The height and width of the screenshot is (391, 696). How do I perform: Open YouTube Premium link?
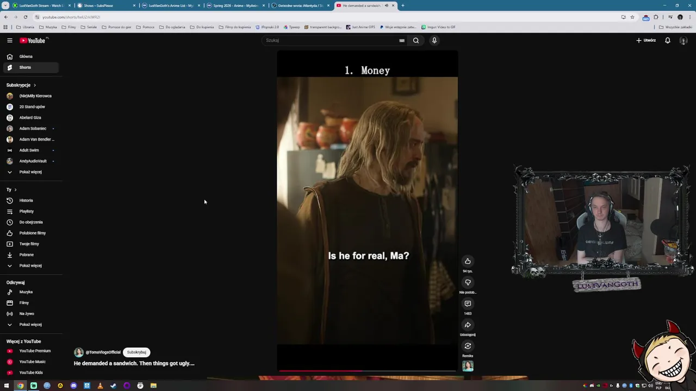(x=31, y=351)
